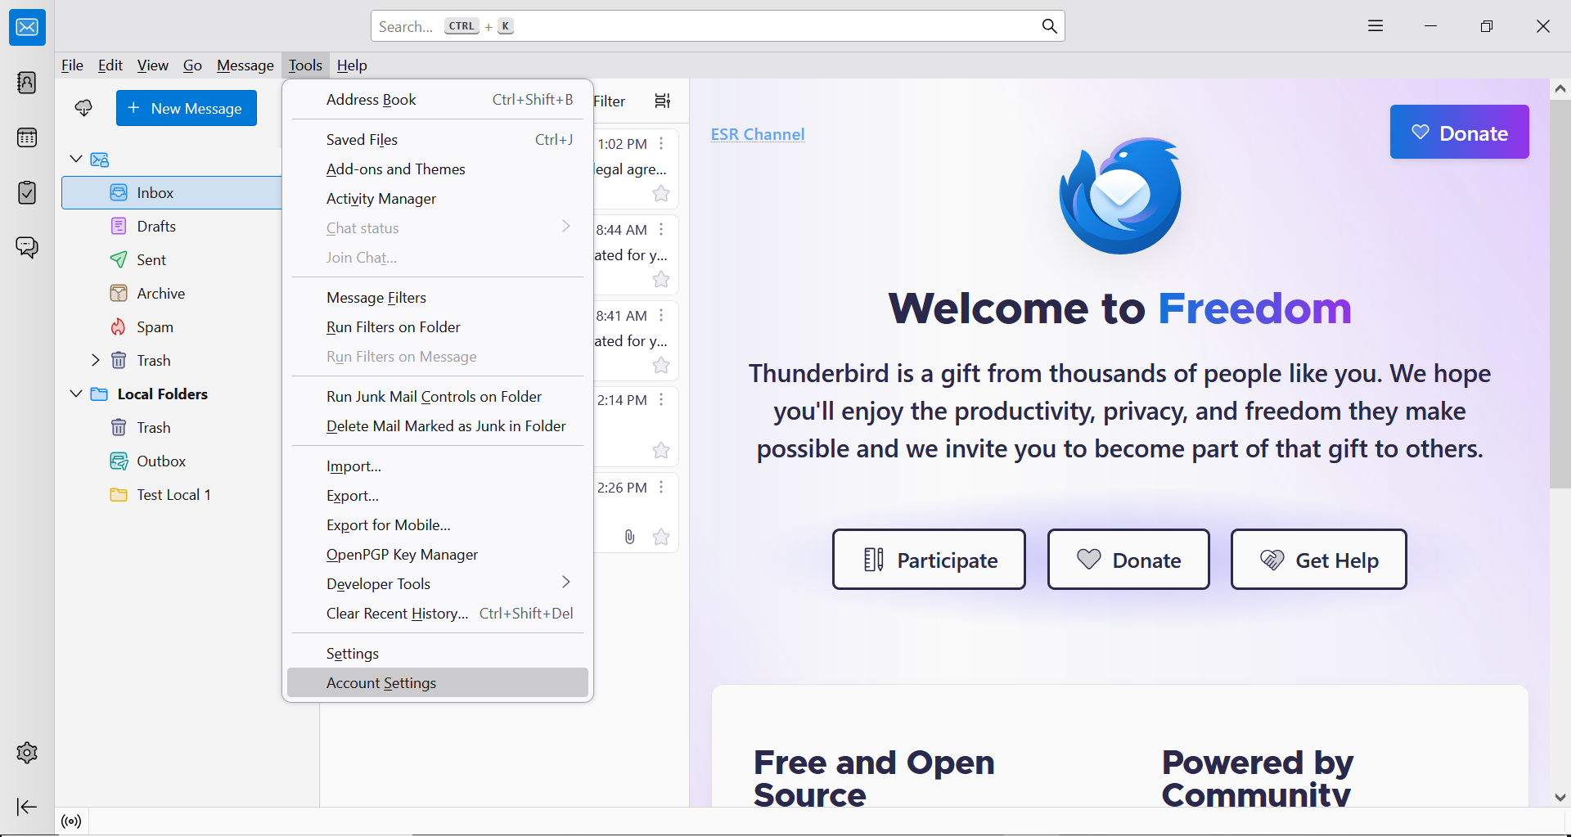Click the scrollbar down arrow
Image resolution: width=1576 pixels, height=837 pixels.
point(1560,797)
